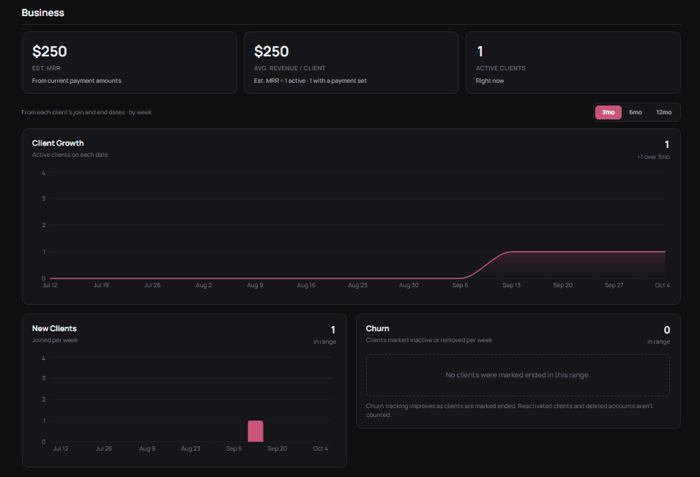Click the 'Churn tracking improves' footnote
The height and width of the screenshot is (477, 700).
(x=510, y=410)
